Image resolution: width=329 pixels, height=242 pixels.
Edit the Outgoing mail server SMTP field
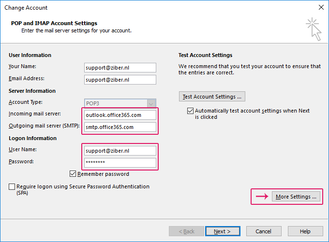120,127
